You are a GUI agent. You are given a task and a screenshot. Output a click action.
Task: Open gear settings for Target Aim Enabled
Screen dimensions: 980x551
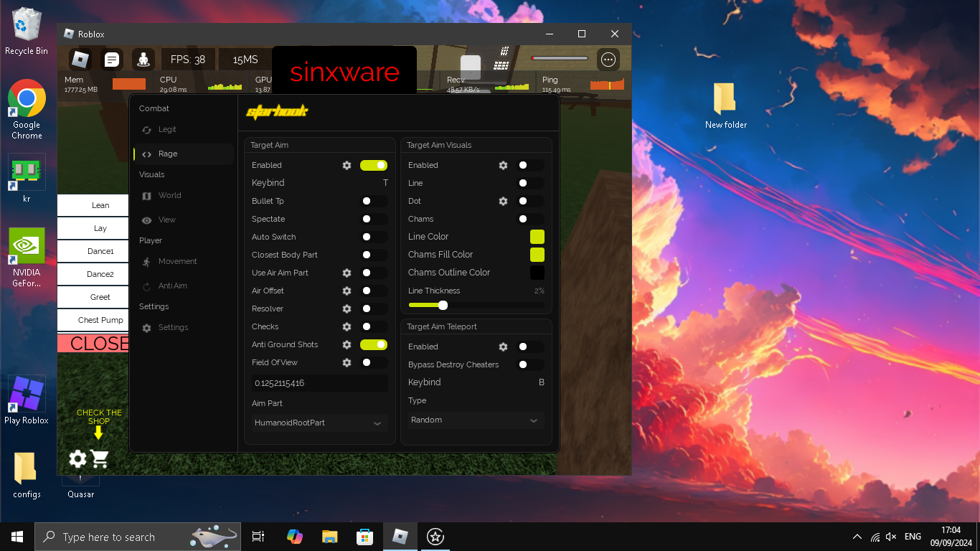tap(347, 165)
